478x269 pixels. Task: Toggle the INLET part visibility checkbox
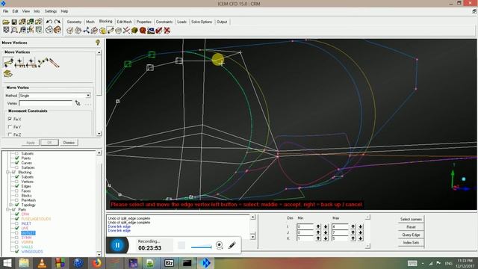click(17, 223)
